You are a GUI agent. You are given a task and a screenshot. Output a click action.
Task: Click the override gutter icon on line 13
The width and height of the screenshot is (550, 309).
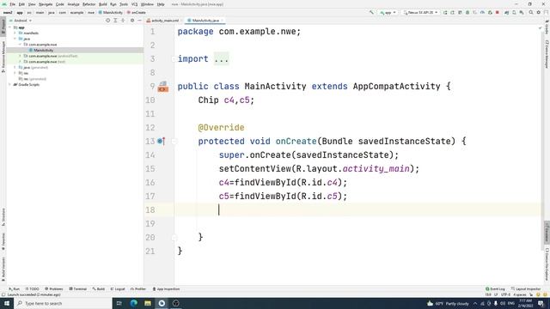coord(161,141)
